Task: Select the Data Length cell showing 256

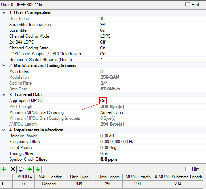Action: (108, 184)
